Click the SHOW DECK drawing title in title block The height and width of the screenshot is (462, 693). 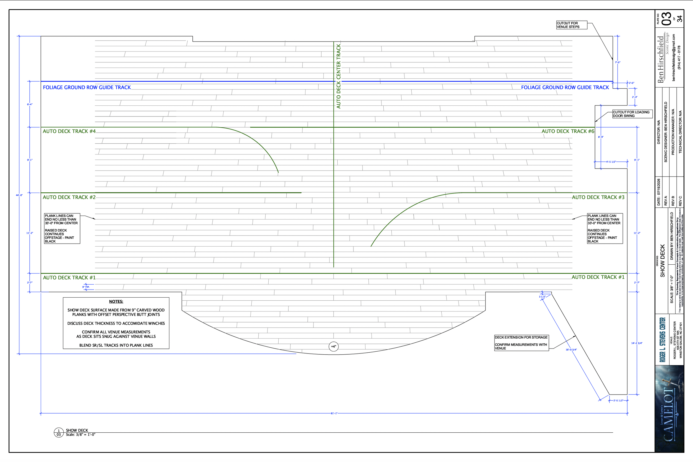[x=662, y=261]
